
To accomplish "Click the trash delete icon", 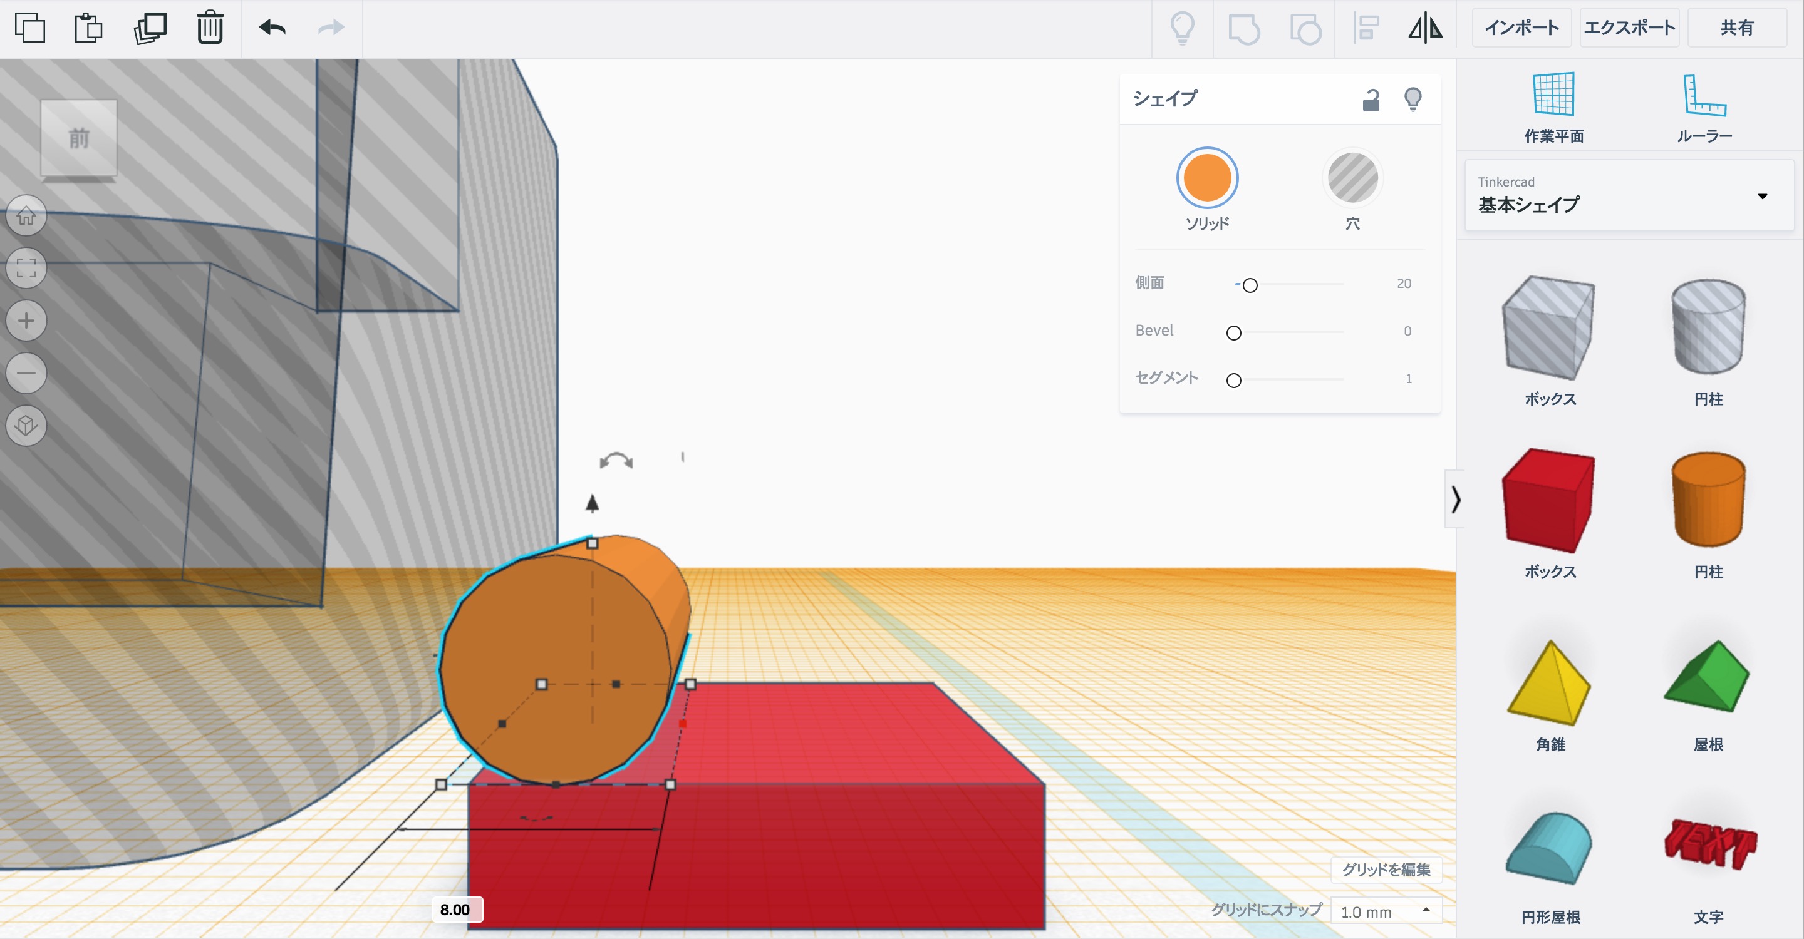I will click(209, 28).
